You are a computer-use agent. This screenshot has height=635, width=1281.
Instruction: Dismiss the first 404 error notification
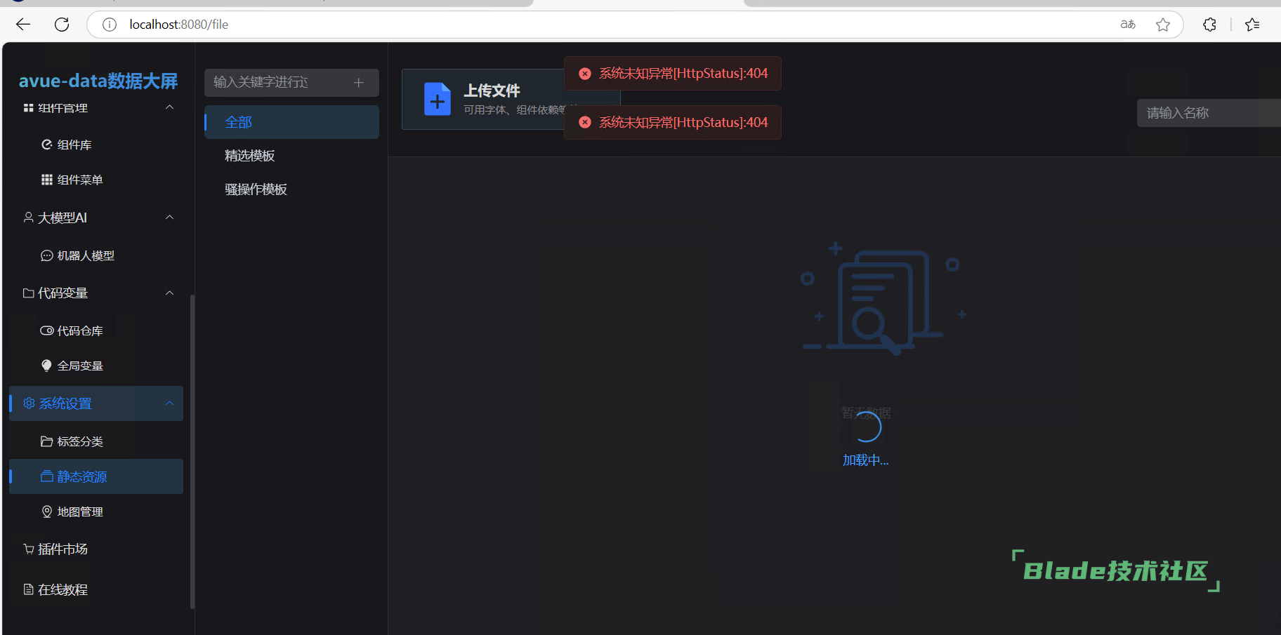(584, 73)
